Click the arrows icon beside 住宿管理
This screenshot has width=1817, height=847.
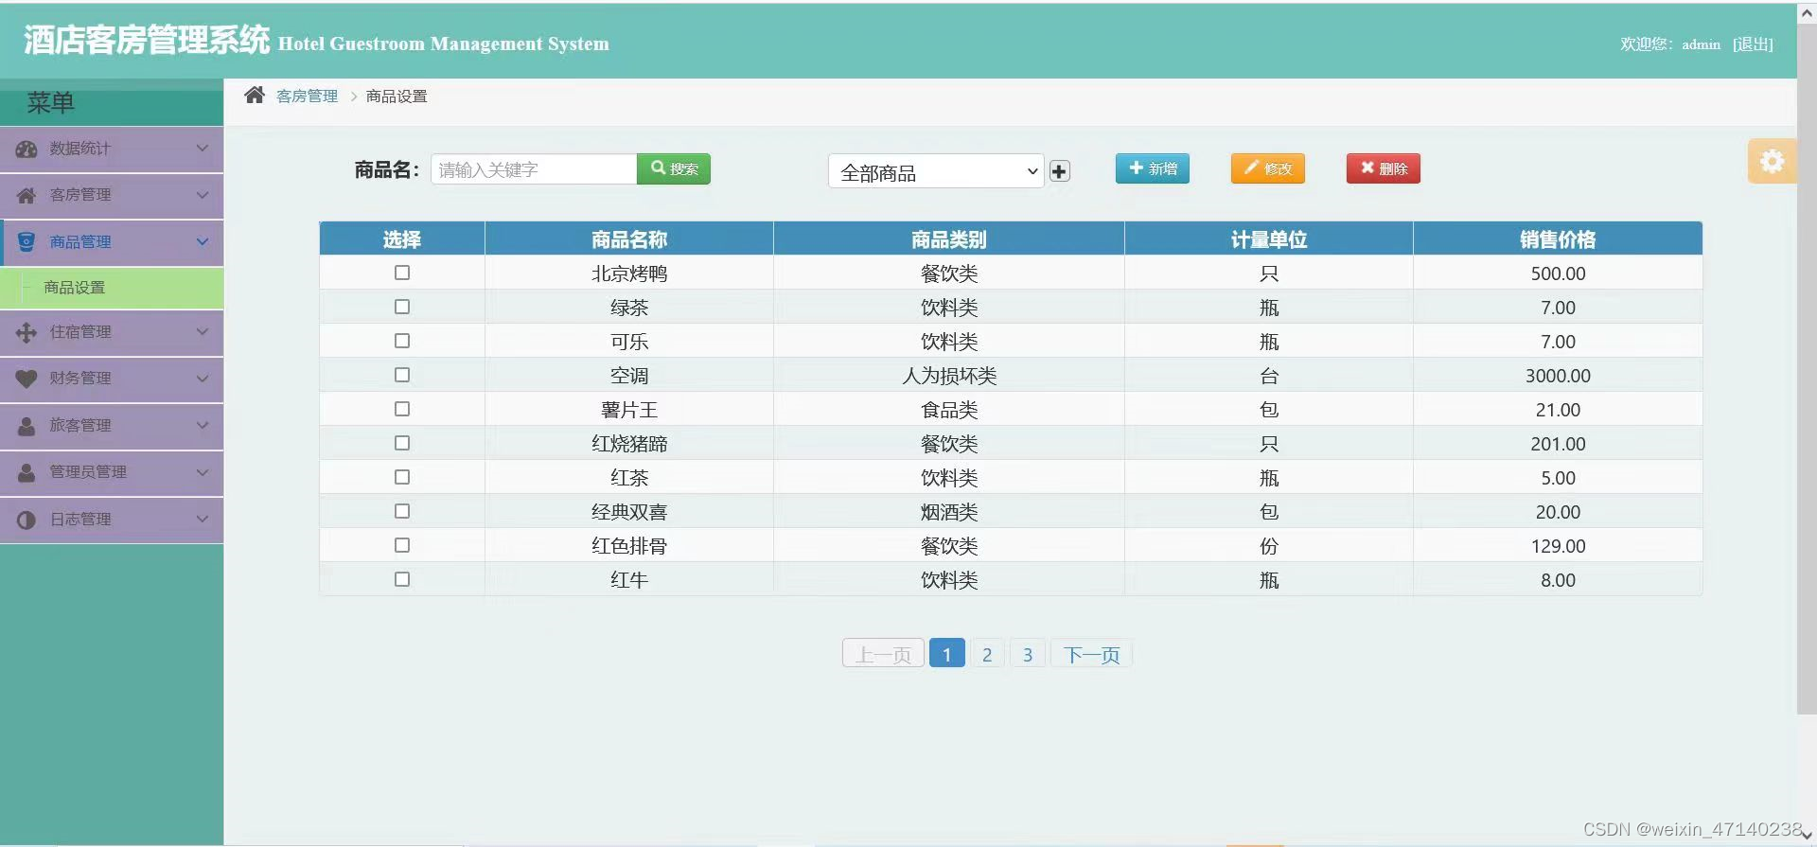pyautogui.click(x=26, y=332)
